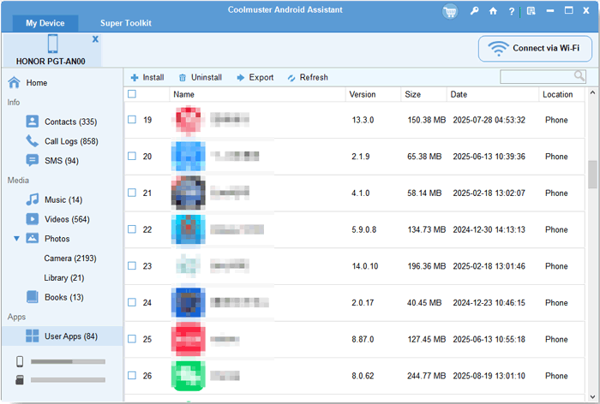Screen dimensions: 600x404
Task: Click the Install apps toolbar button
Action: [x=147, y=77]
